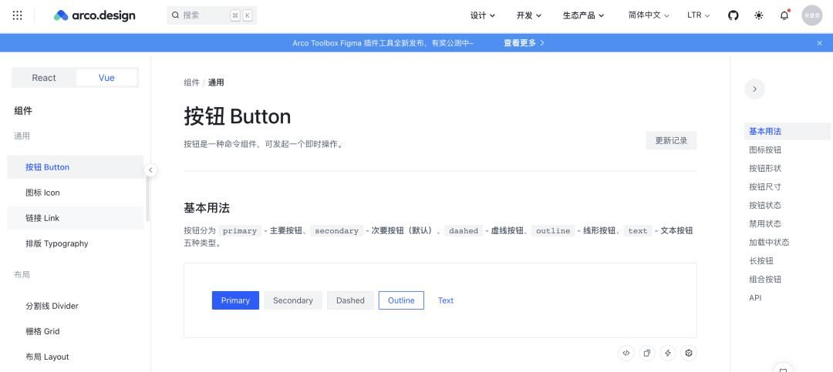
Task: Click the 查看更多 banner link
Action: point(524,43)
